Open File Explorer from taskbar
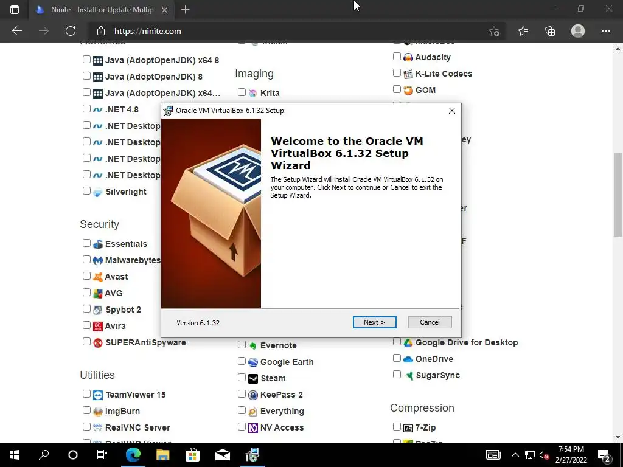 point(162,455)
